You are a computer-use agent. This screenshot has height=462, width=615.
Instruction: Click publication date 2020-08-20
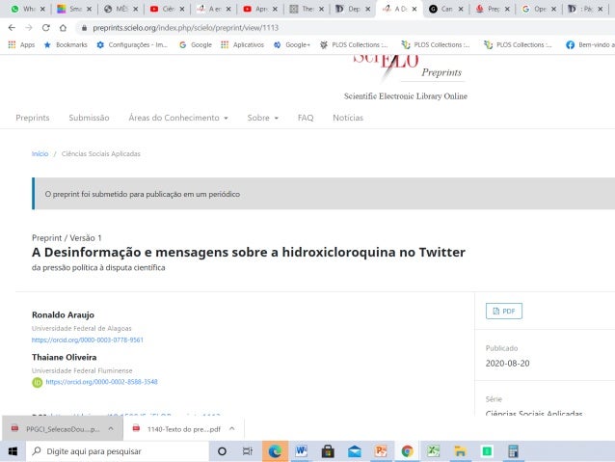coord(508,364)
